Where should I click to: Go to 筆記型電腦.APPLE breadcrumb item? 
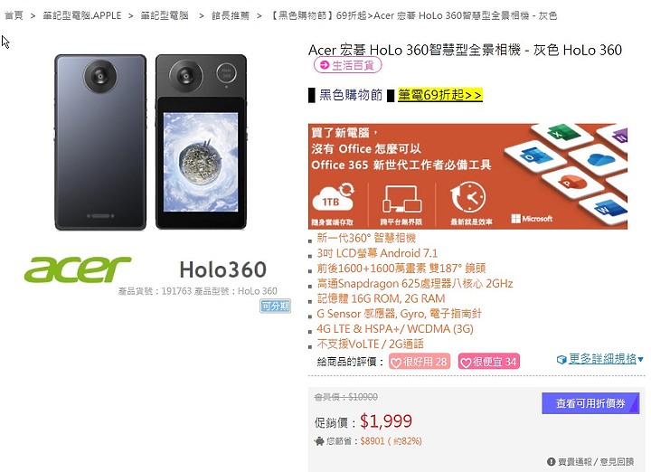pos(81,15)
